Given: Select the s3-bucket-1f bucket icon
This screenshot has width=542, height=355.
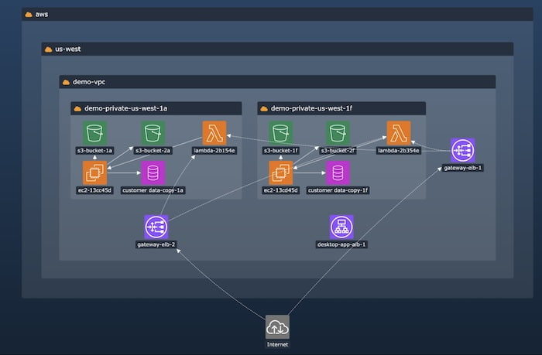Looking at the screenshot, I should 280,132.
